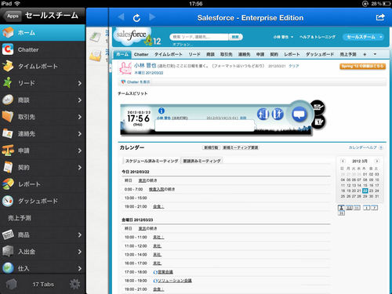Expand the 契約 row chevron
The image size is (392, 294).
coord(79,167)
